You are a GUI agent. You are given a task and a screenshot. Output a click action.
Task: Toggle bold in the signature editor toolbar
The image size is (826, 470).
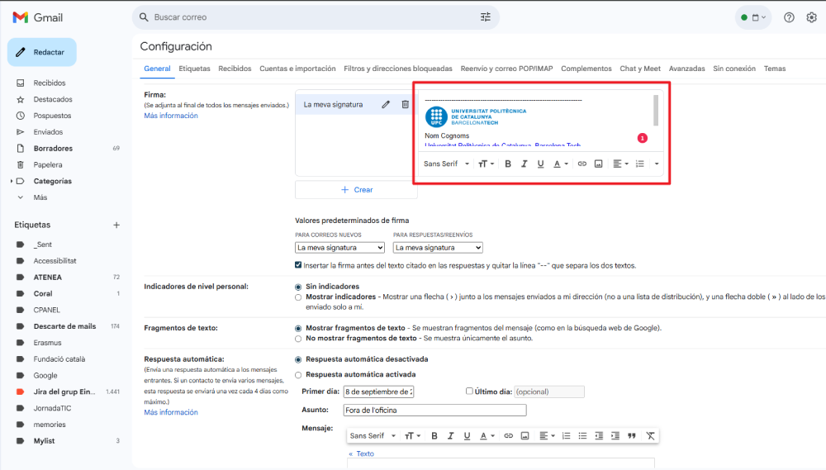[x=508, y=164]
